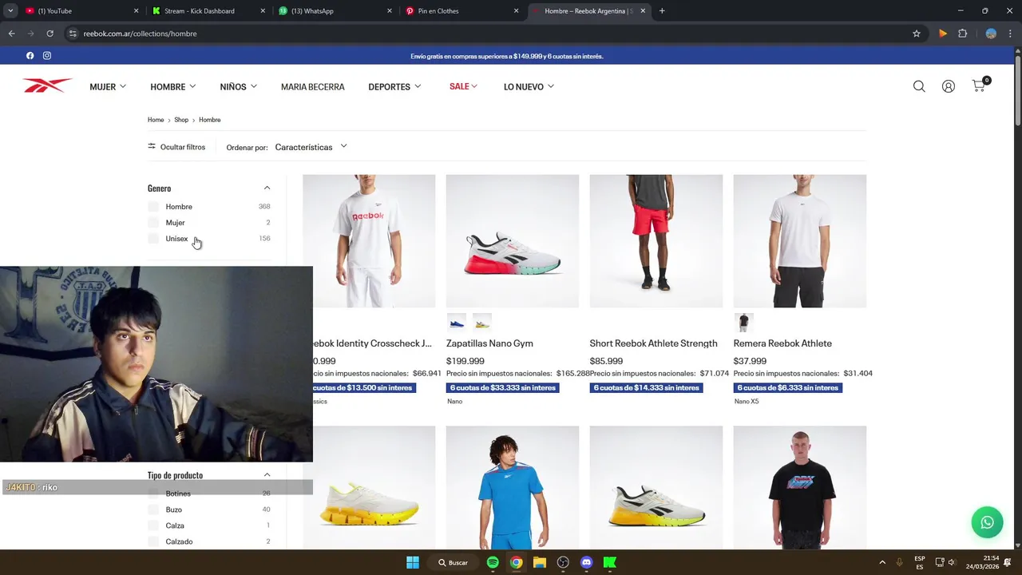Check the Unisex gender filter
Viewport: 1022px width, 575px height.
point(153,239)
